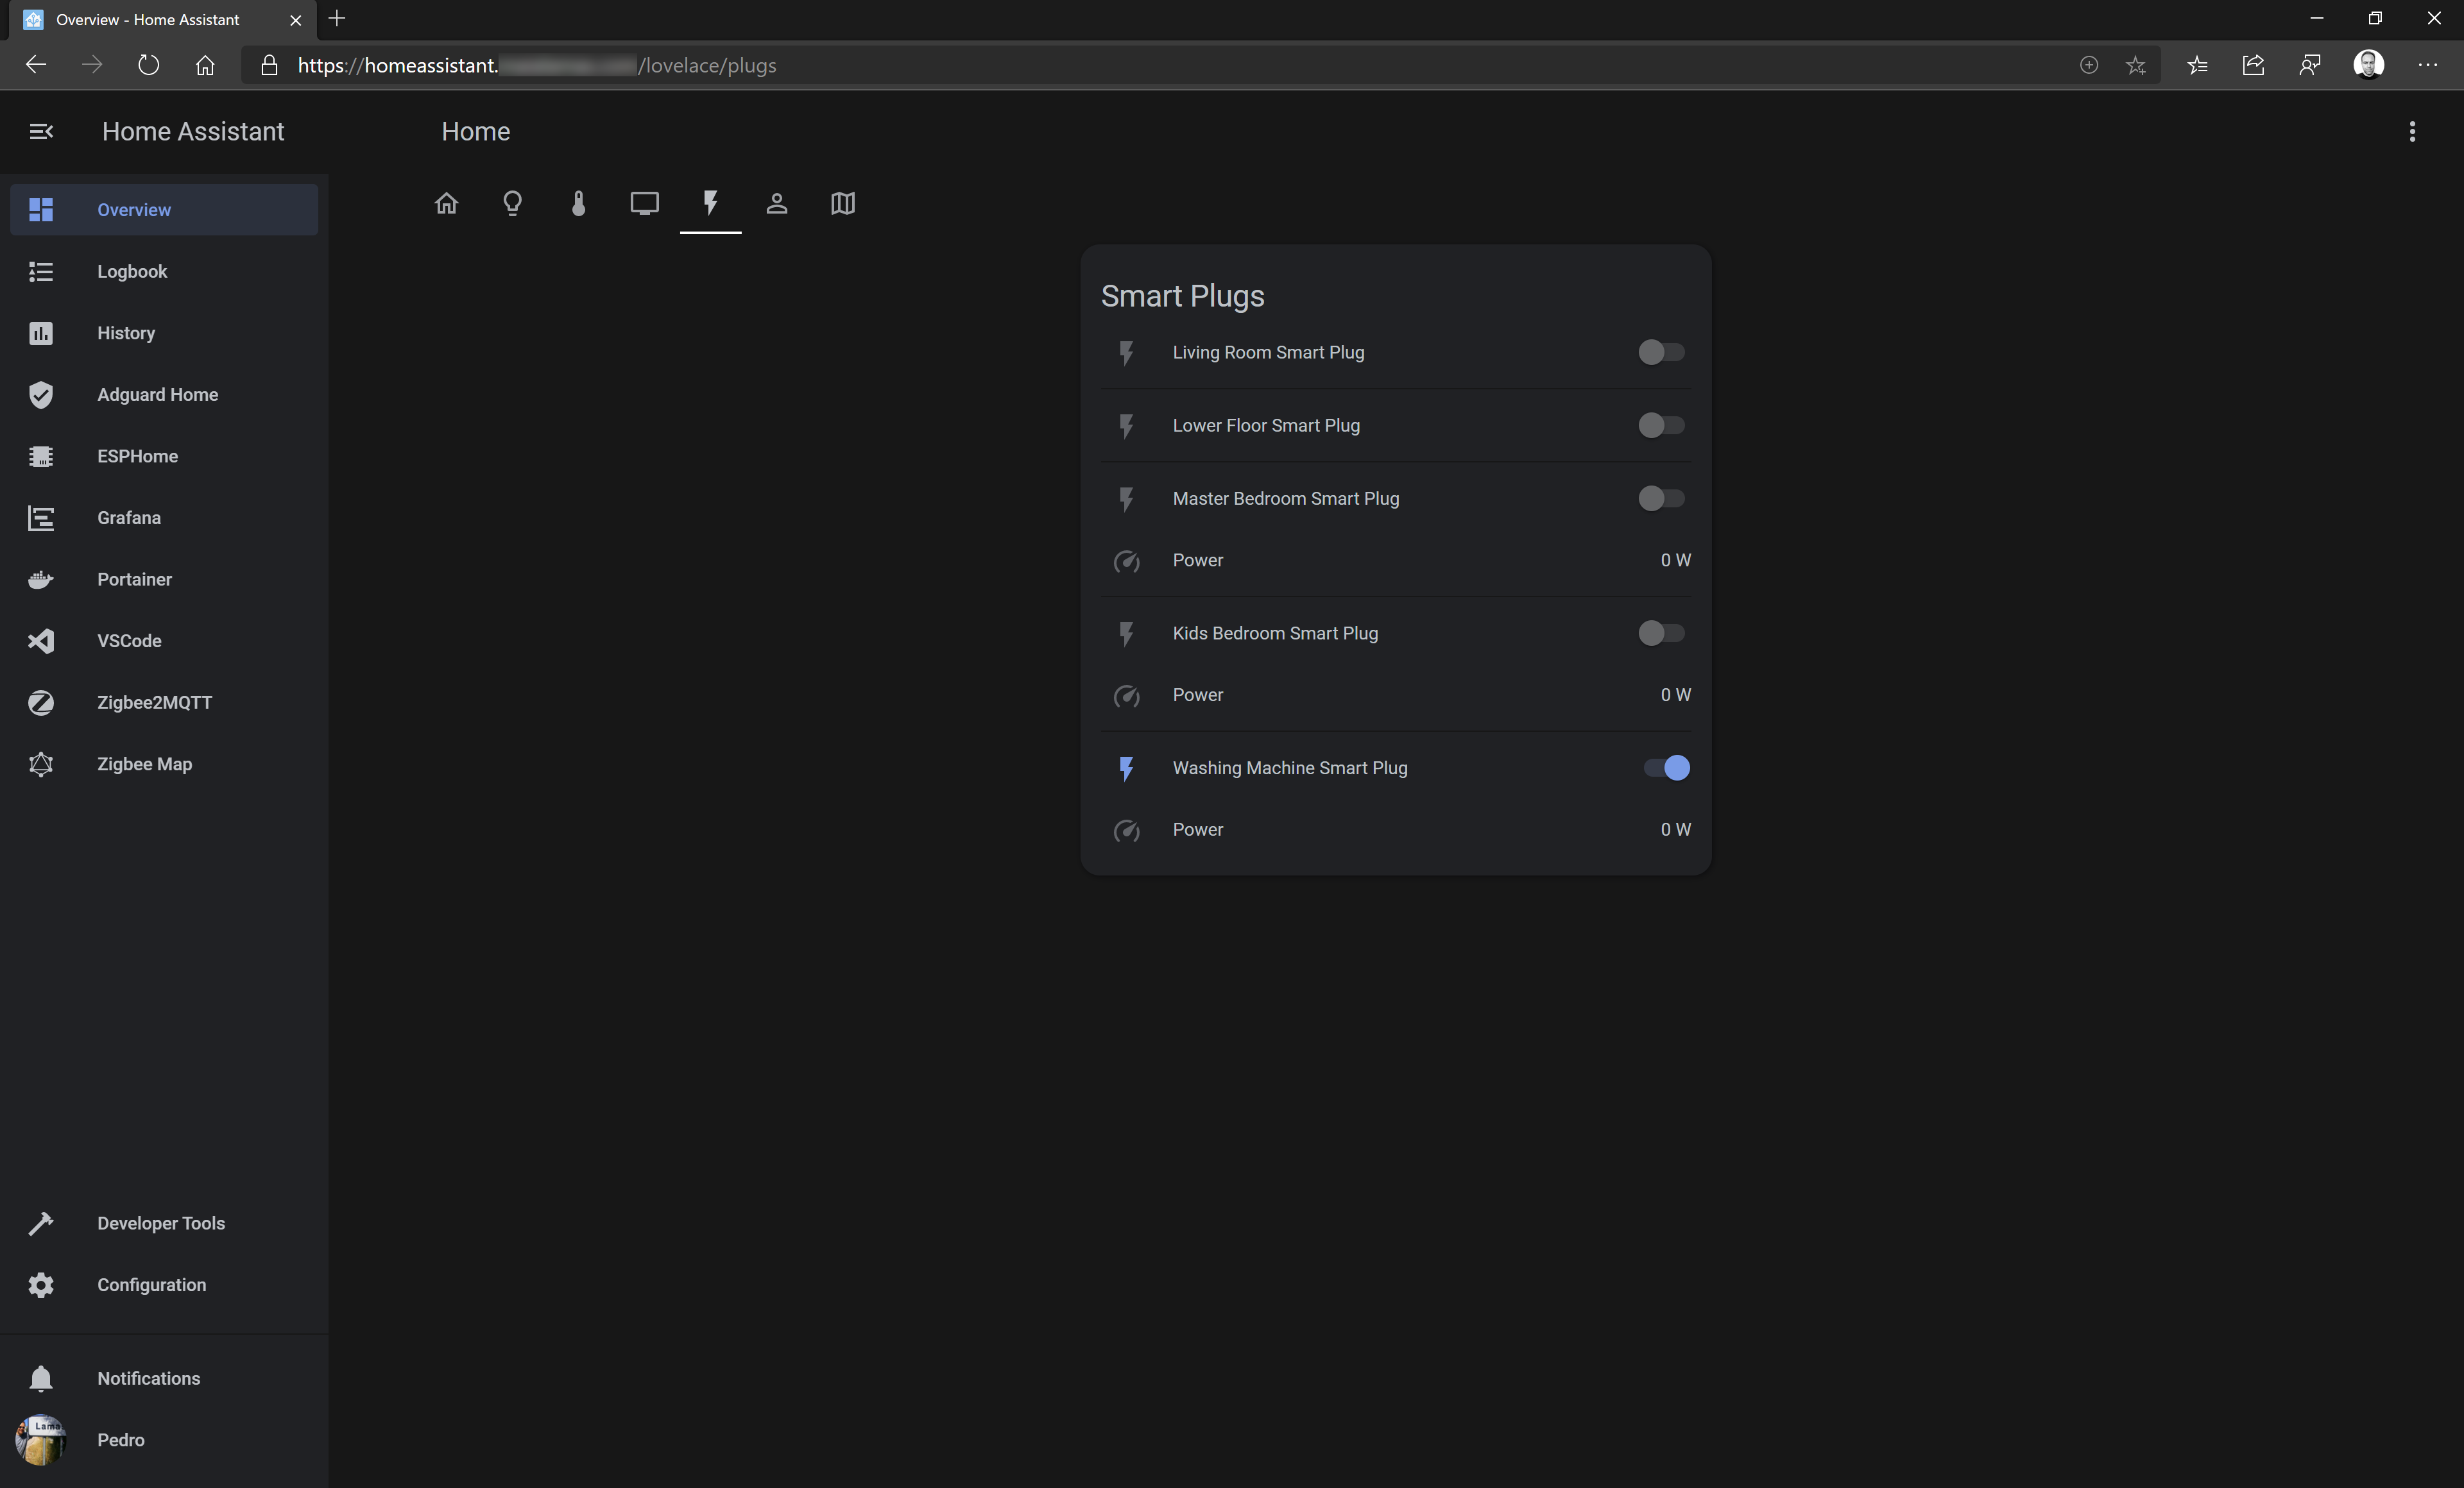This screenshot has height=1488, width=2464.
Task: Turn on Living Room Smart Plug
Action: pyautogui.click(x=1661, y=351)
